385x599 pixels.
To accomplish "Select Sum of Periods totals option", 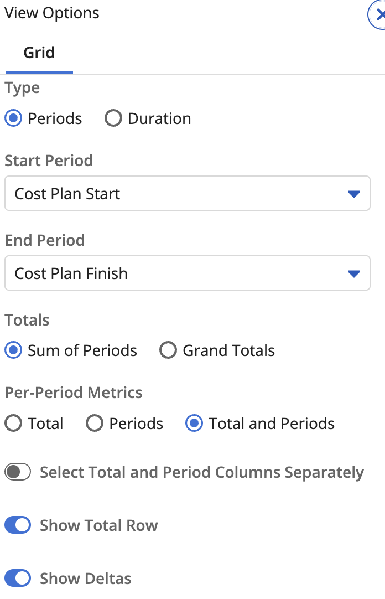I will coord(13,350).
